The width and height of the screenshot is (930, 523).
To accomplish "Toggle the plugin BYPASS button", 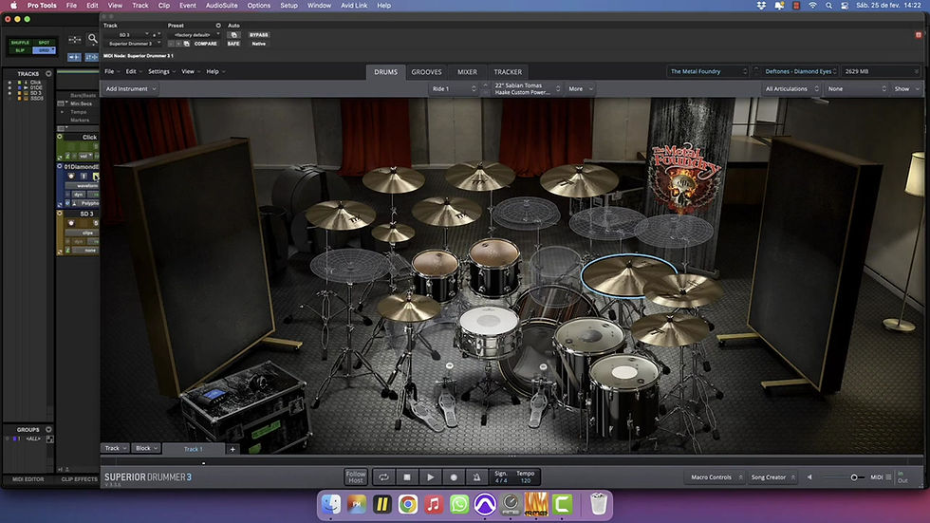I will point(258,35).
